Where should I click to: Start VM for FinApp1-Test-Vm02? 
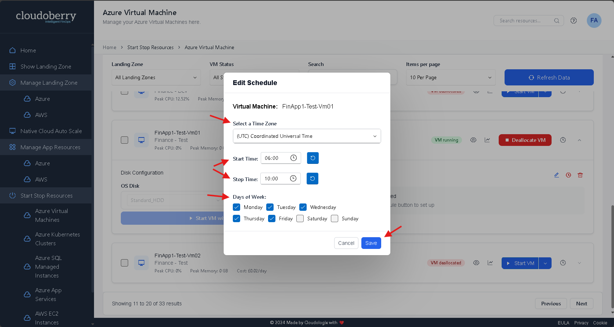[x=520, y=263]
